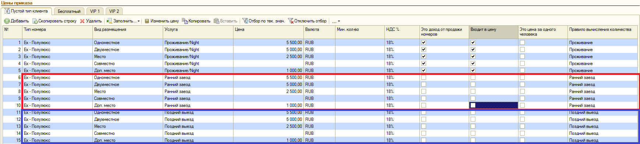Click Мин. кол-во column header

pyautogui.click(x=360, y=32)
